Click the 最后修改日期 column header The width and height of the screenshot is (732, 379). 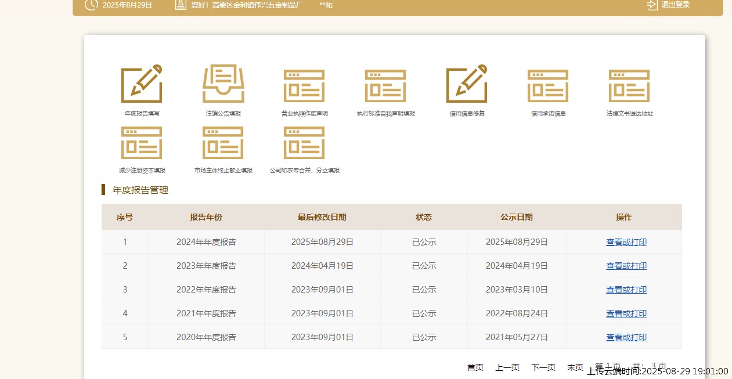(322, 217)
